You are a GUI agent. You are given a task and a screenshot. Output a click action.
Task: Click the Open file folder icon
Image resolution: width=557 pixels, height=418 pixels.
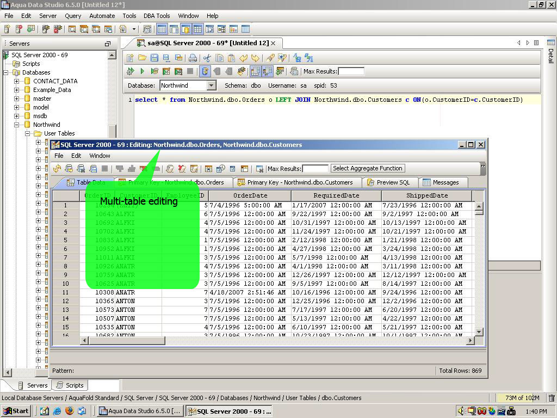coord(143,58)
